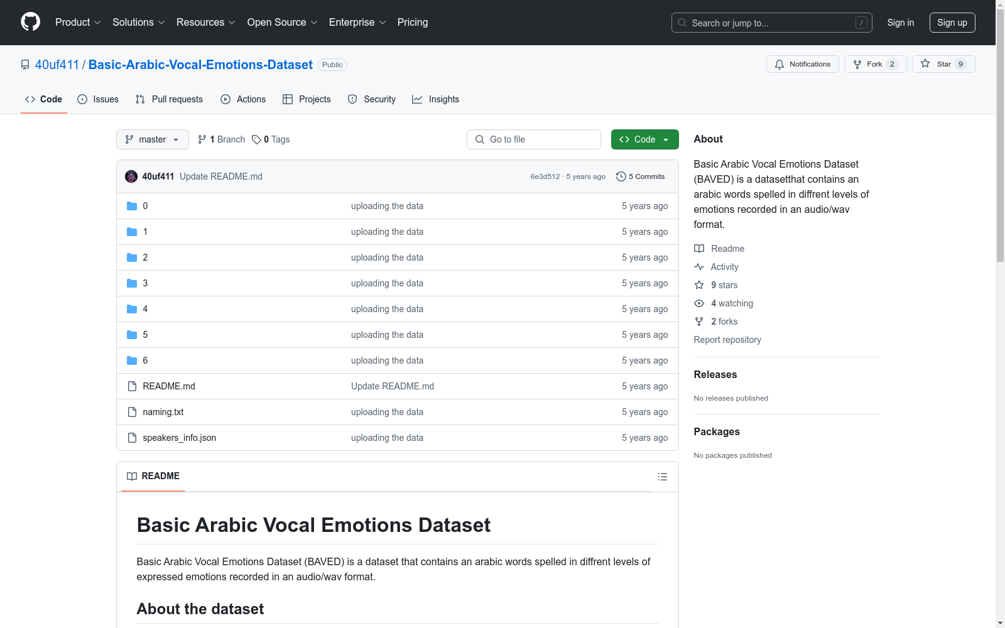
Task: Switch to the Pull requests tab
Action: click(169, 99)
